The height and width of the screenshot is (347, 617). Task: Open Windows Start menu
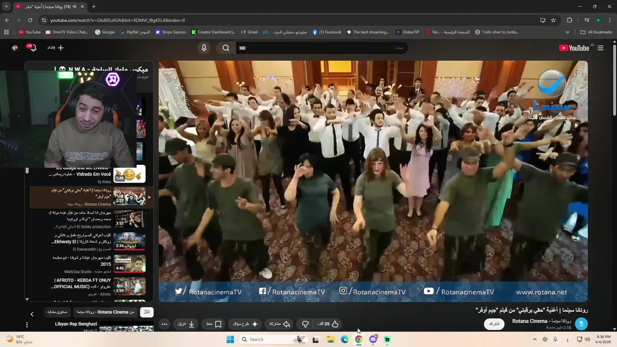pos(230,339)
